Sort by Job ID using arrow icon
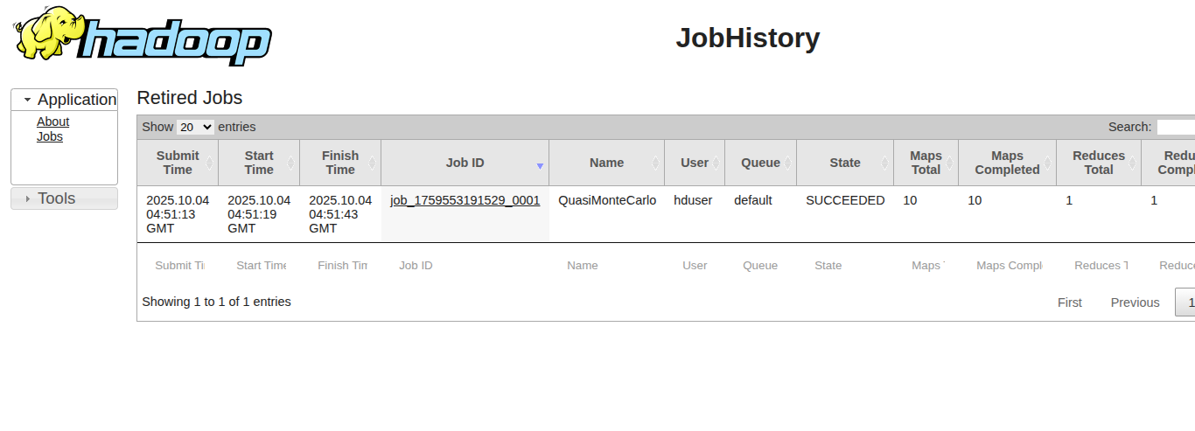 540,166
